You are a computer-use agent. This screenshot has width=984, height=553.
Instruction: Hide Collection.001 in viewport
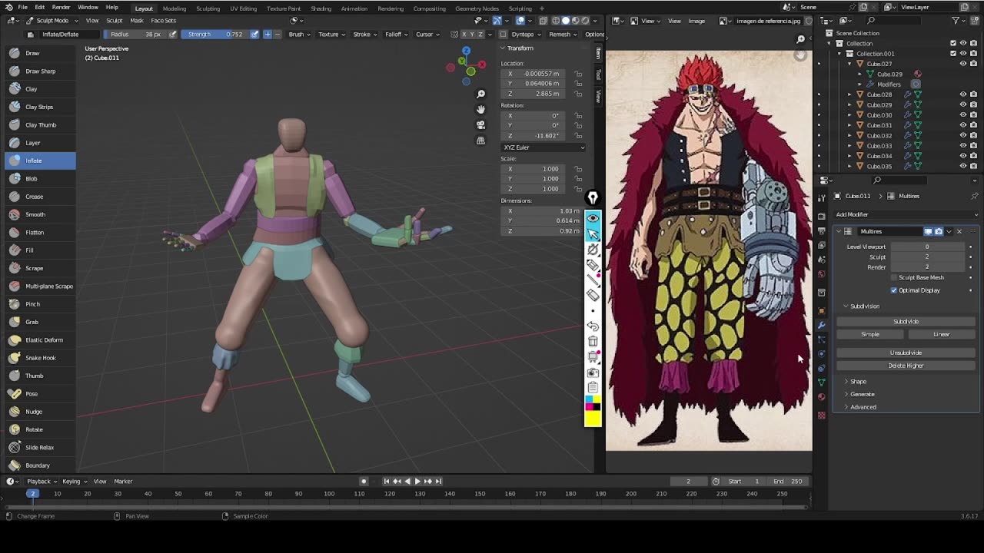(x=962, y=54)
